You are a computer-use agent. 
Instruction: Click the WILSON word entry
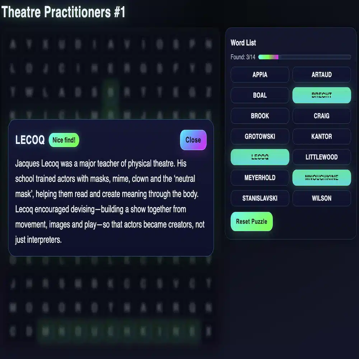click(321, 198)
